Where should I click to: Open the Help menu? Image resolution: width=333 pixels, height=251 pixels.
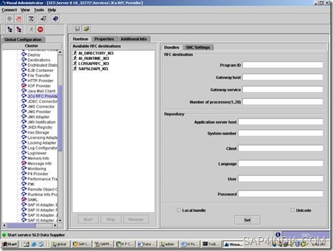52,10
